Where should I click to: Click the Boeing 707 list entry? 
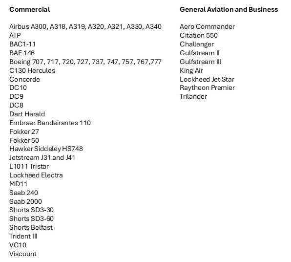(85, 62)
